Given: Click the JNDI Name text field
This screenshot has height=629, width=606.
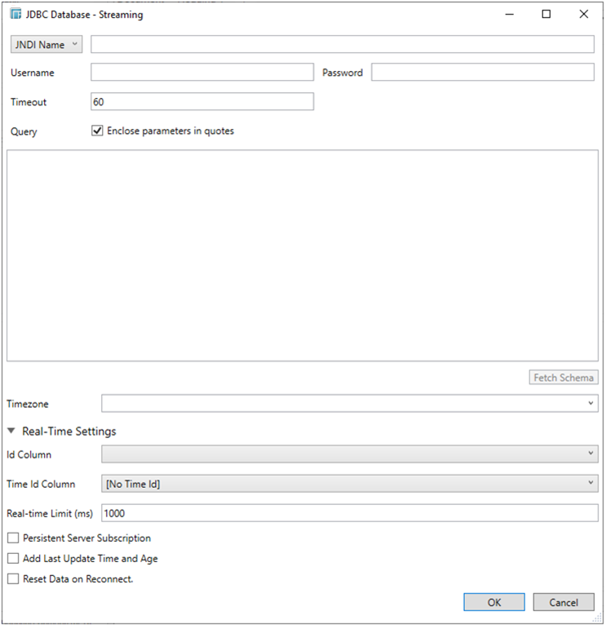Looking at the screenshot, I should tap(342, 45).
